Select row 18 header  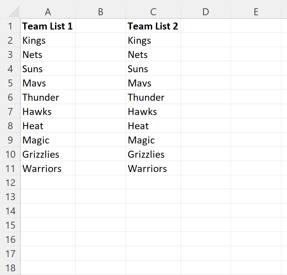coord(10,268)
